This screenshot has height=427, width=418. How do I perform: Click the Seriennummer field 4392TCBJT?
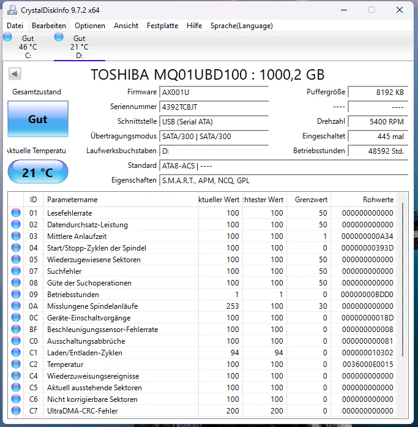tap(214, 107)
